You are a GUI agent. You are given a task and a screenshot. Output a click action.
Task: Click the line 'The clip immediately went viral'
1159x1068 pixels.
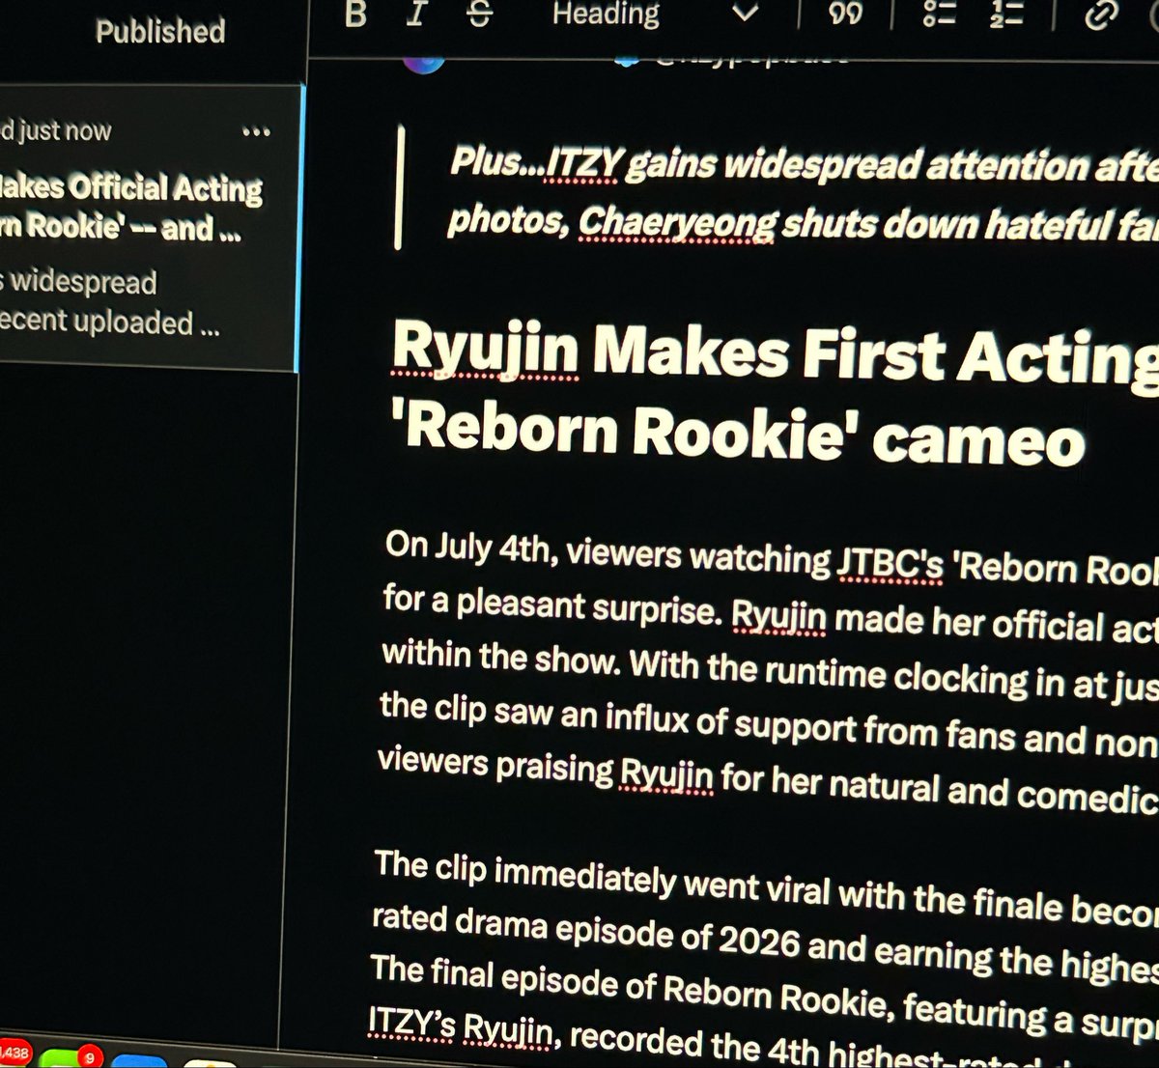(765, 889)
